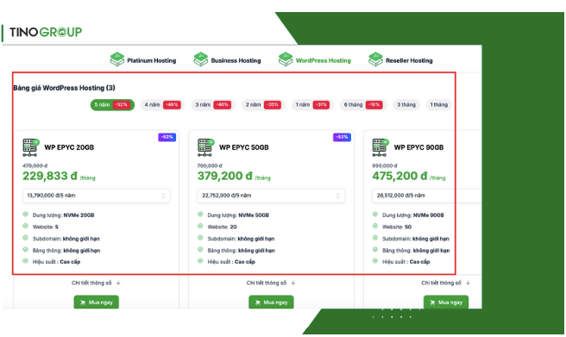Click the -52% badge on WP EPYC 20GB

[x=167, y=137]
